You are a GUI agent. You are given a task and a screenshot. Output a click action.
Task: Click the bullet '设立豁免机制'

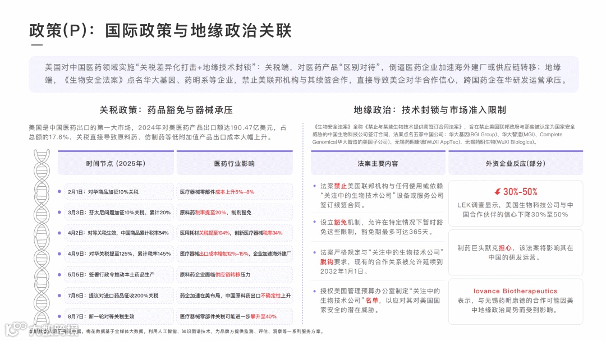pos(382,227)
